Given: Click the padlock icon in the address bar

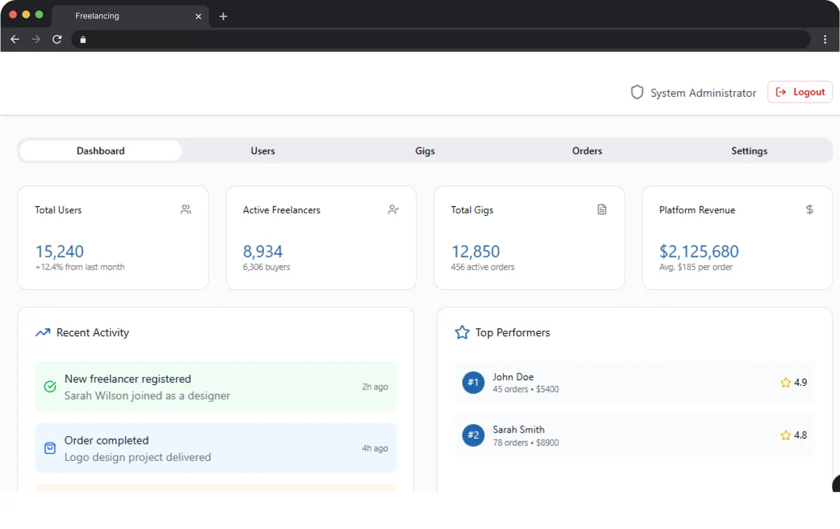Looking at the screenshot, I should click(83, 40).
